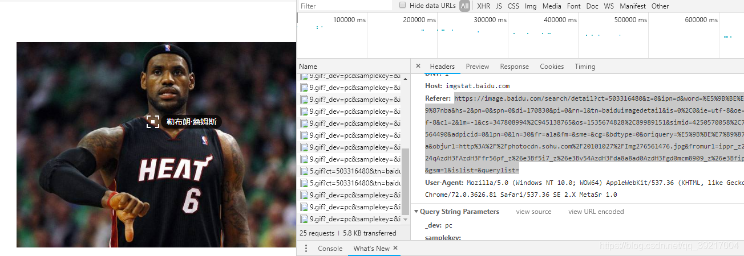The height and width of the screenshot is (256, 744).
Task: Click the LeBron James Heat photo
Action: [156, 144]
